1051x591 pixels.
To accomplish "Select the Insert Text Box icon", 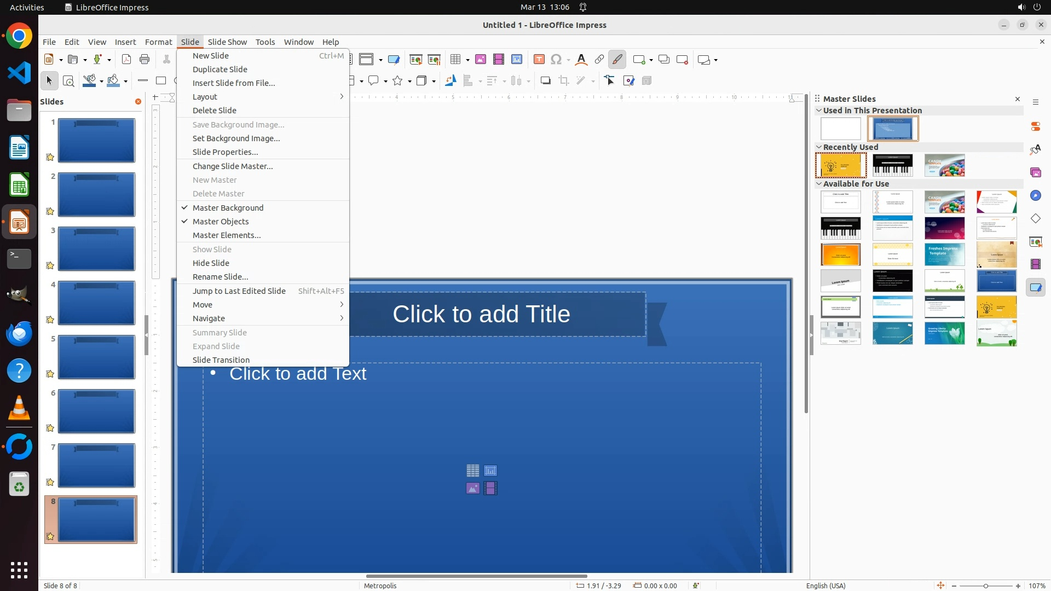I will coord(539,60).
